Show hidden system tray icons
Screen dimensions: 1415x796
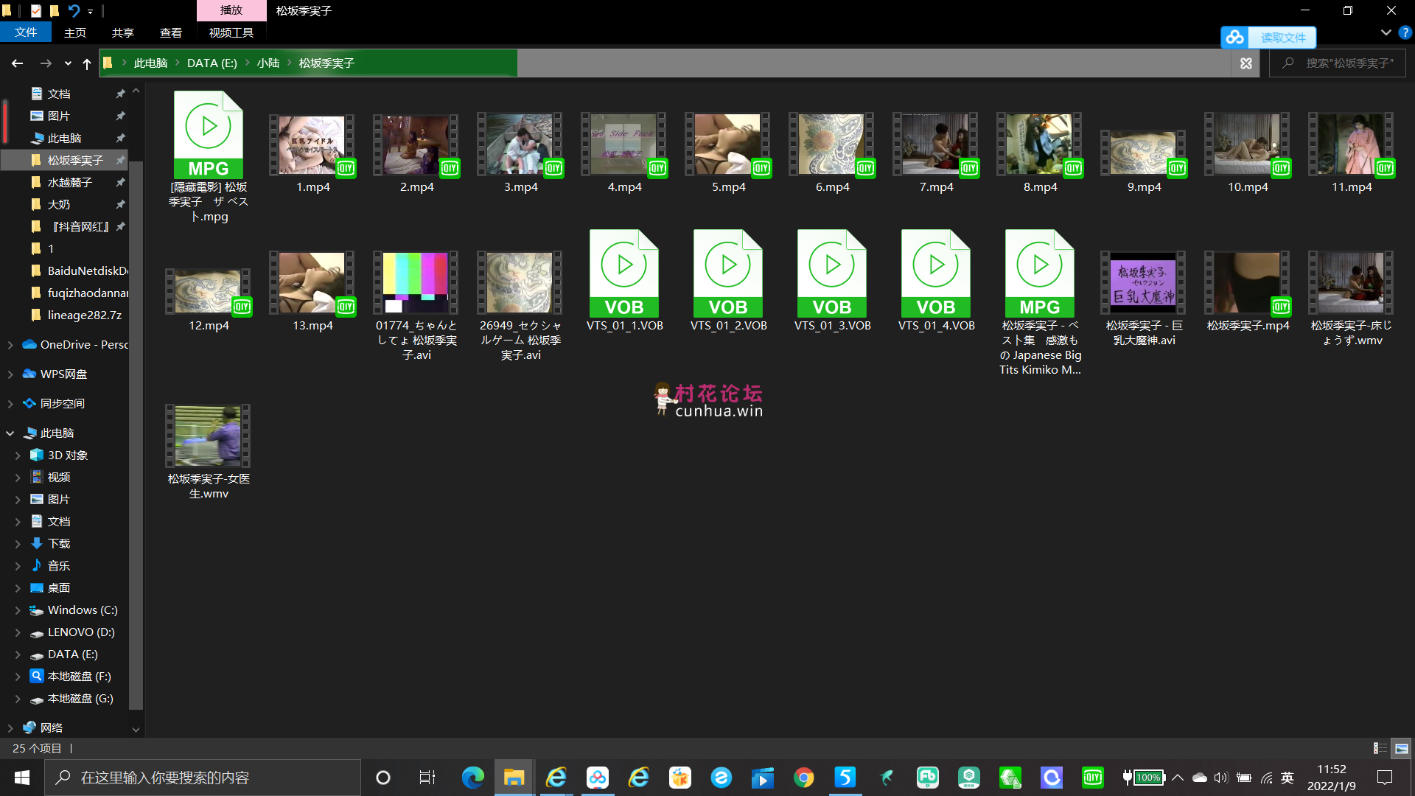coord(1178,778)
